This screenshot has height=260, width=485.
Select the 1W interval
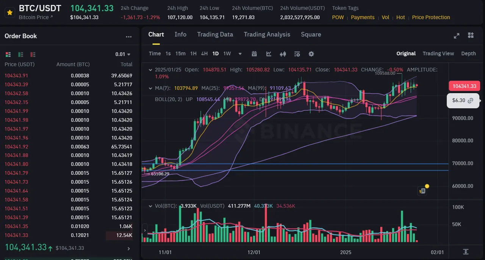[227, 54]
